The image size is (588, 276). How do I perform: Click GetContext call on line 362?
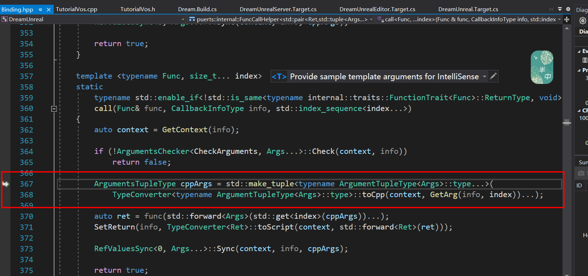[x=185, y=130]
